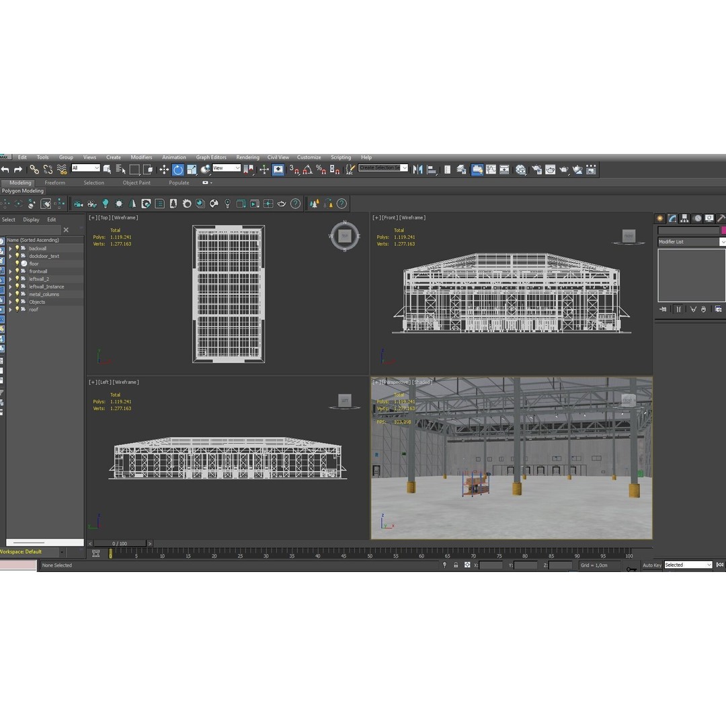Activate the Mirror tool icon
Viewport: 726px width, 726px height.
click(x=419, y=169)
